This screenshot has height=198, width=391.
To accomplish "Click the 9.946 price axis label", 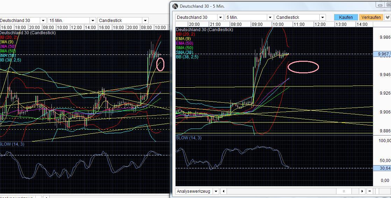I will point(385,74).
